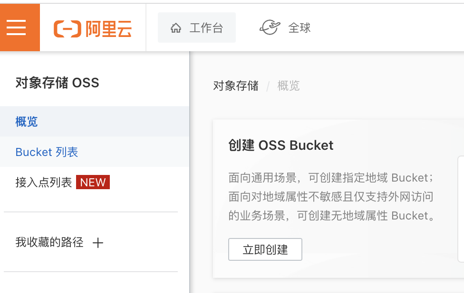The image size is (464, 293).
Task: Click 立即创建 to create a bucket
Action: 265,249
